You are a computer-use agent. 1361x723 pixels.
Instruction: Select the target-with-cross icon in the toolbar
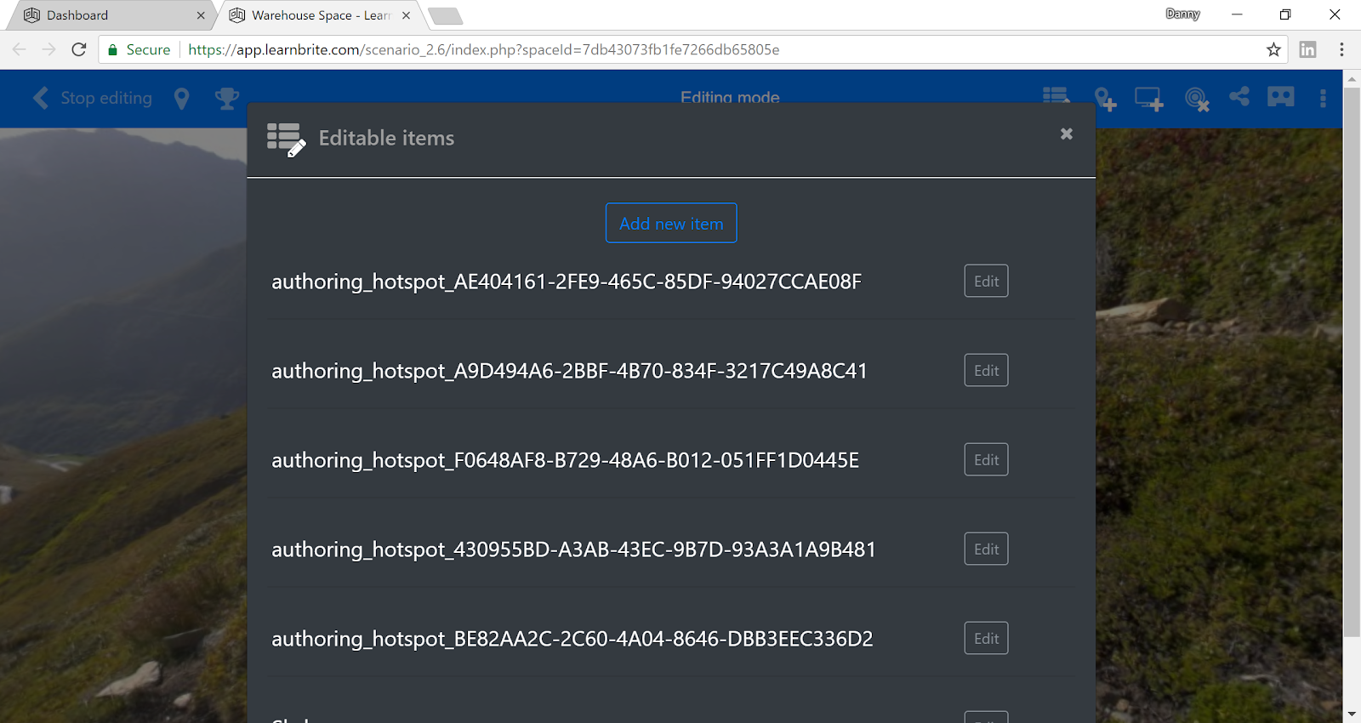(1197, 100)
